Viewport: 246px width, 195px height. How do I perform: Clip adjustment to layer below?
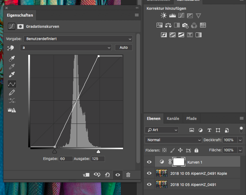(x=86, y=175)
